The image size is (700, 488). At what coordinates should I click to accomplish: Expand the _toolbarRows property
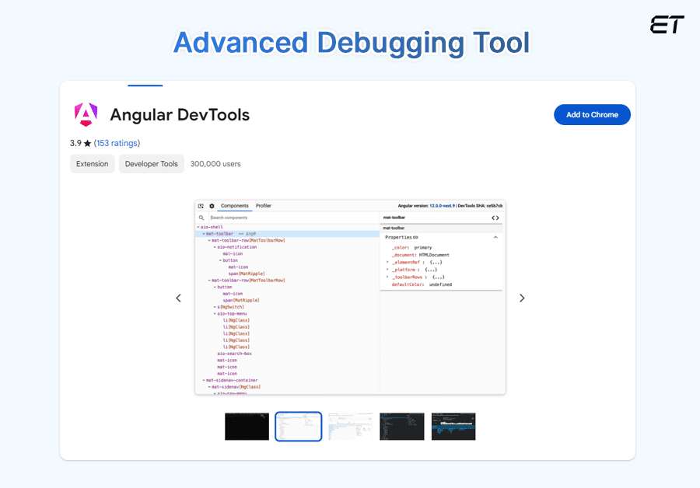387,277
